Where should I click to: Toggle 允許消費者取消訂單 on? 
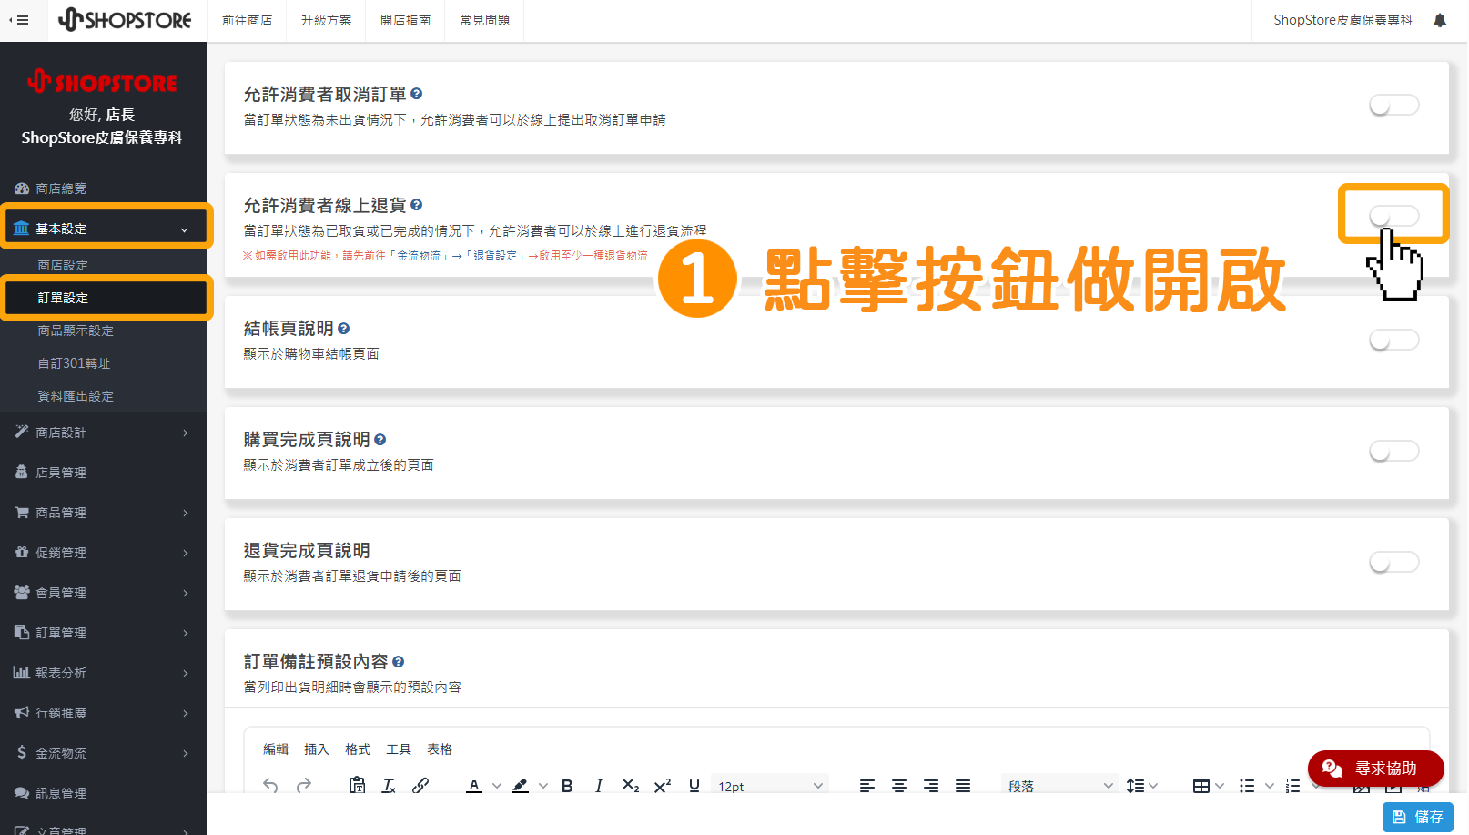1393,105
